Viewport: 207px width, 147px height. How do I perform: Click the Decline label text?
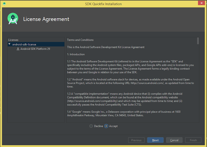98,126
